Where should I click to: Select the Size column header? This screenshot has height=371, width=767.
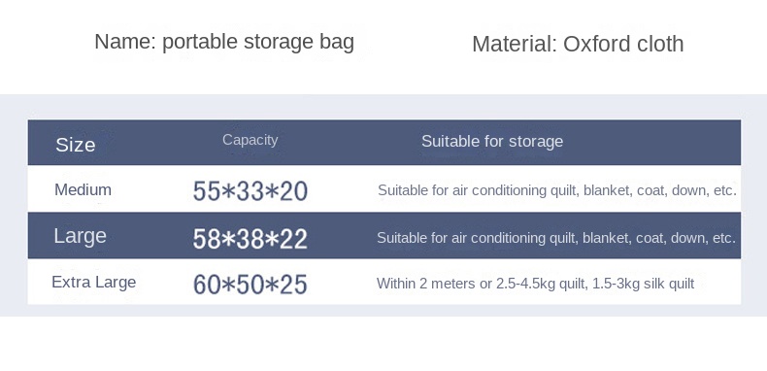(76, 145)
